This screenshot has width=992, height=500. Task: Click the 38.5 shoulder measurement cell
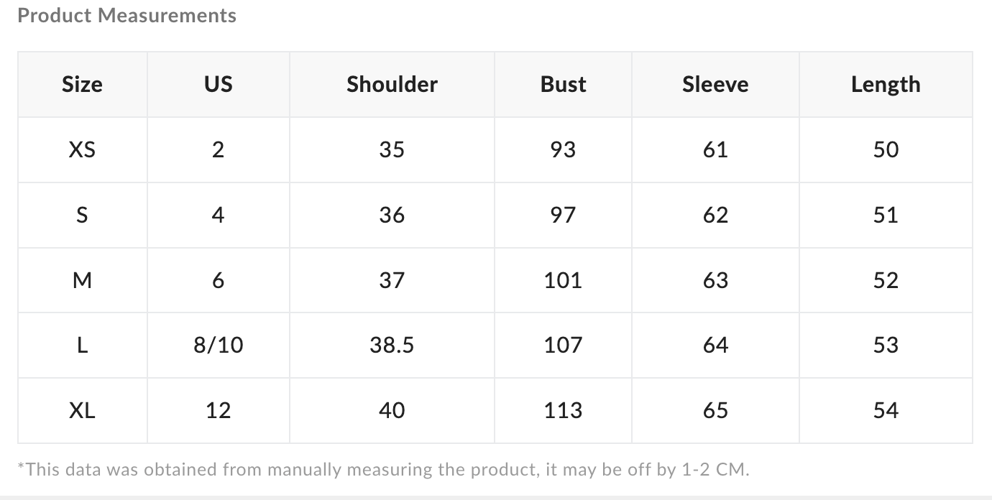pos(392,346)
